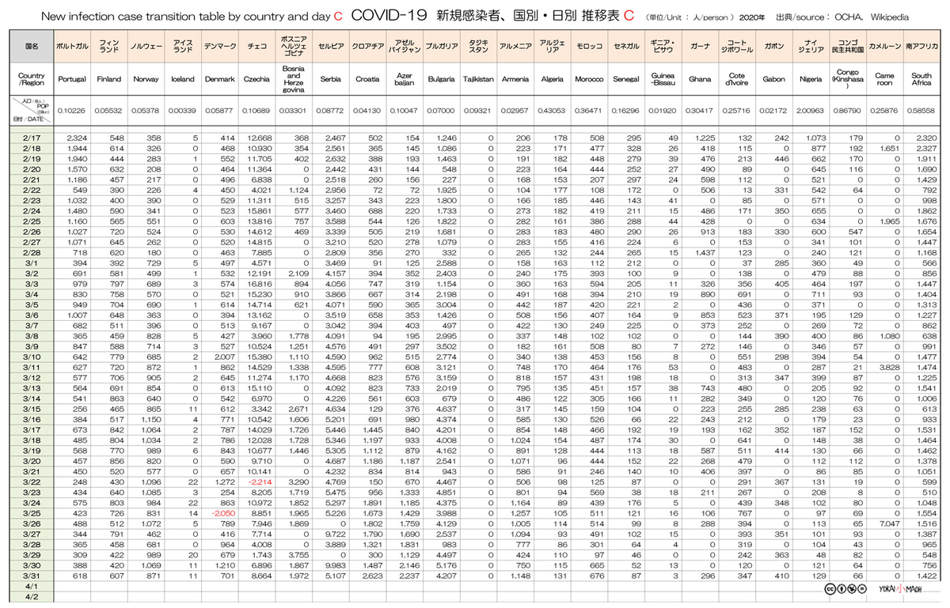Select population value 2.00963 for Nigeria
The height and width of the screenshot is (608, 950).
pyautogui.click(x=810, y=110)
